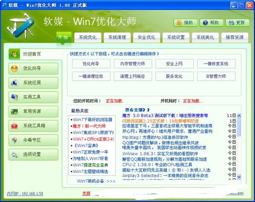Open 帮助 help button
Image resolution: width=255 pixels, height=202 pixels.
[211, 23]
